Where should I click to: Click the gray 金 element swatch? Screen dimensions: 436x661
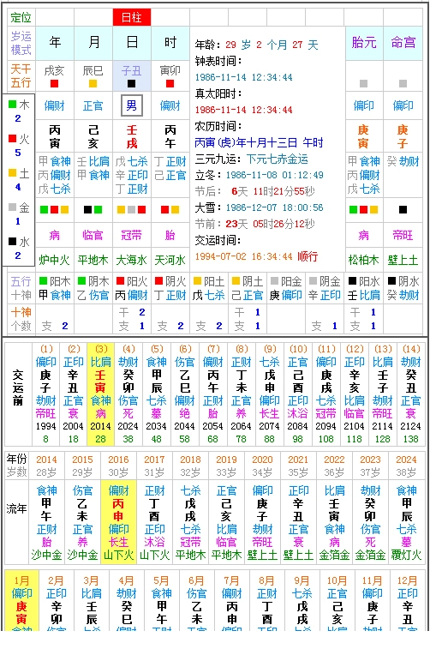point(13,207)
